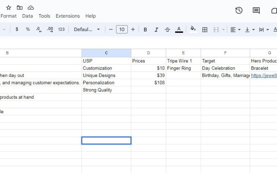Open the Data menu
The image size is (277, 173).
click(27, 16)
